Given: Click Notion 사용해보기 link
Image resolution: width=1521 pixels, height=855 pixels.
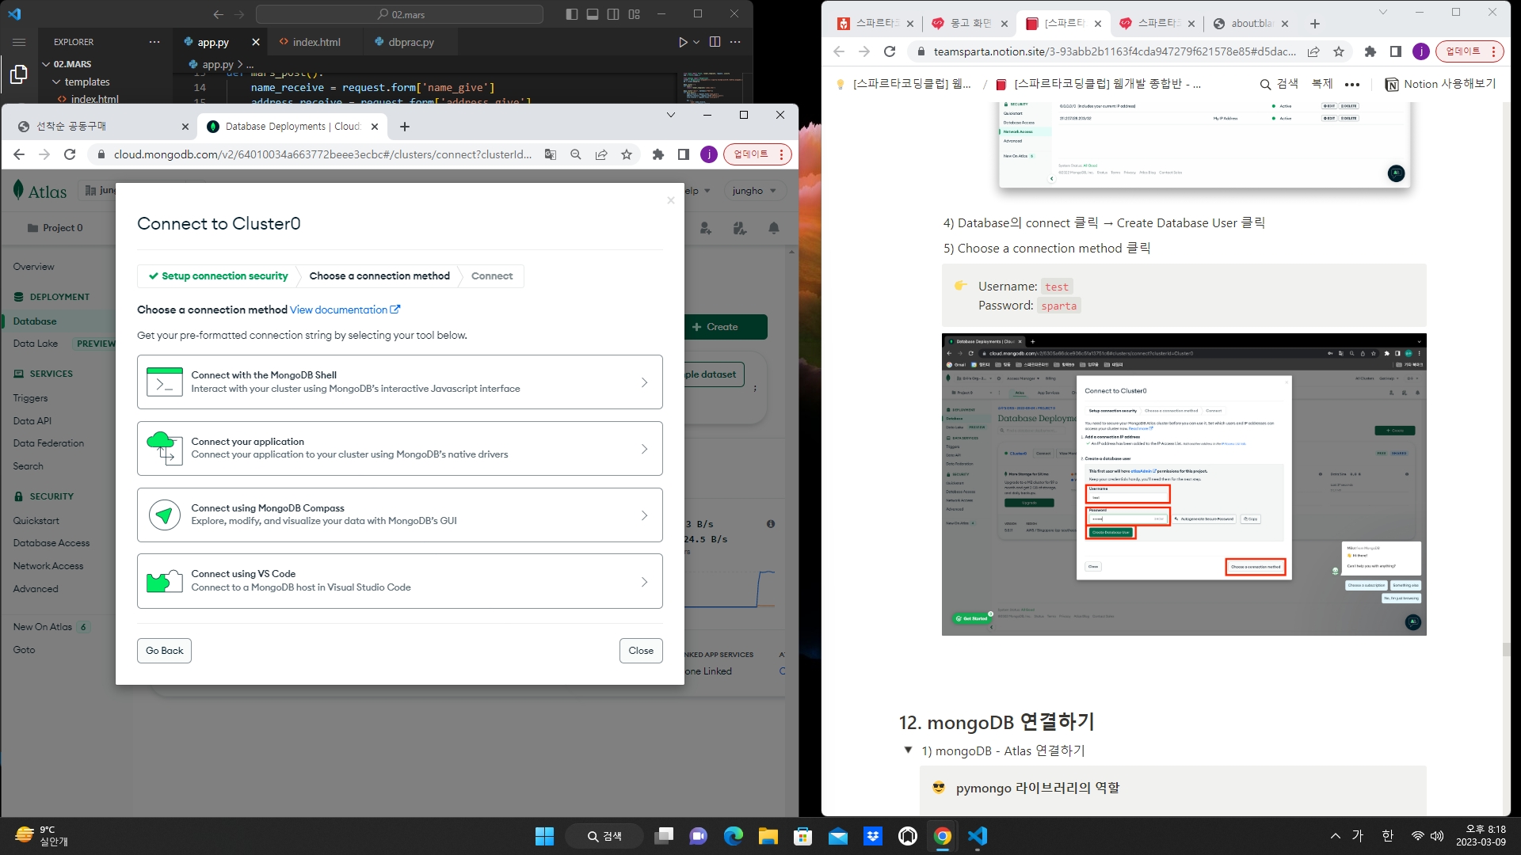Looking at the screenshot, I should [1440, 84].
